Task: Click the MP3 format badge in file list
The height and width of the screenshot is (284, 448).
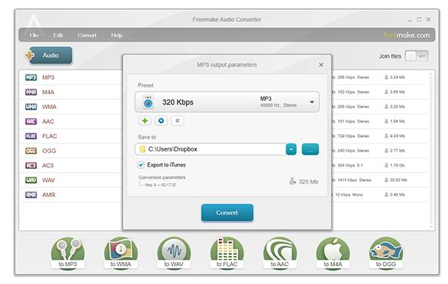Action: (x=31, y=77)
